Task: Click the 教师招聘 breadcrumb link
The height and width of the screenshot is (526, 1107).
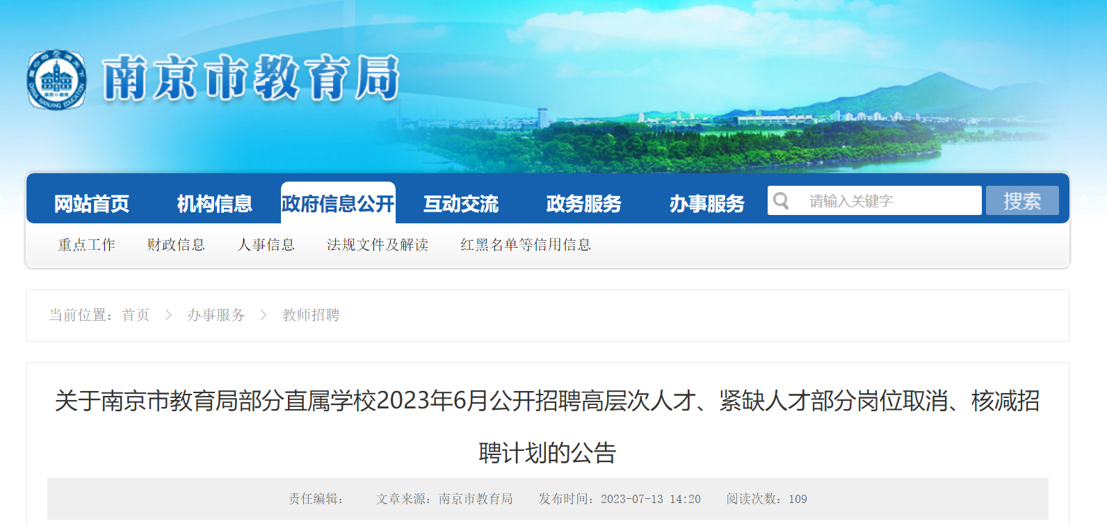Action: tap(311, 315)
